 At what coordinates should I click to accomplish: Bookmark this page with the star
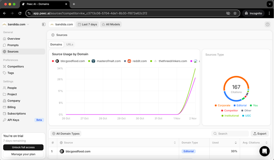click(x=235, y=13)
